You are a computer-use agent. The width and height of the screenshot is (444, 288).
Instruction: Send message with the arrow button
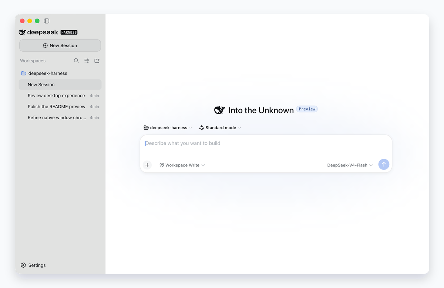(384, 165)
